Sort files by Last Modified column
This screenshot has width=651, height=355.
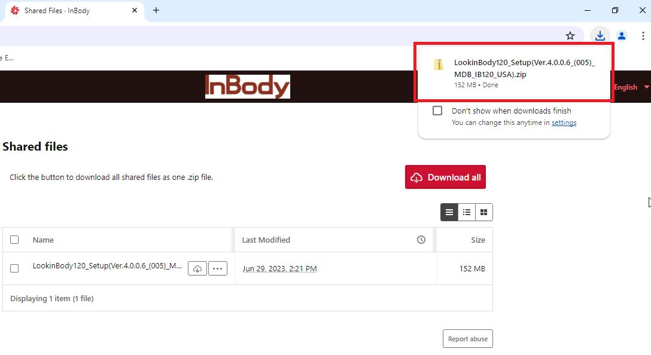coord(266,240)
